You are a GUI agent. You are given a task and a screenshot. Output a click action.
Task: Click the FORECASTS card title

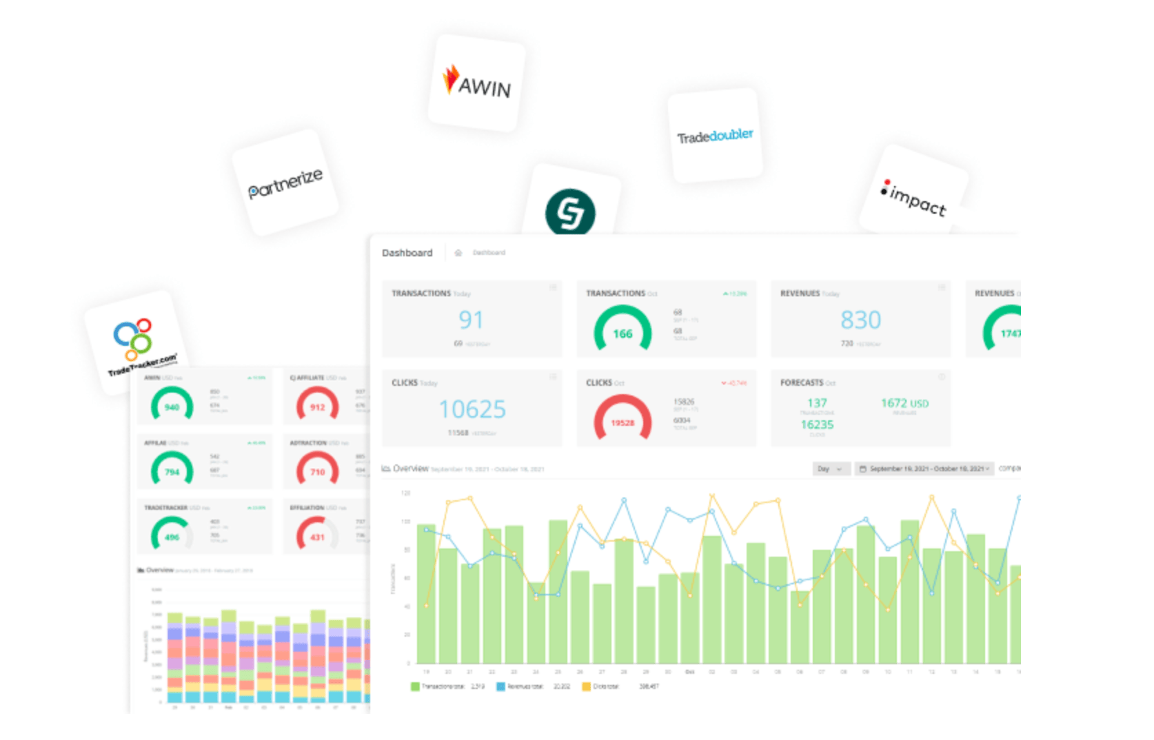click(802, 382)
